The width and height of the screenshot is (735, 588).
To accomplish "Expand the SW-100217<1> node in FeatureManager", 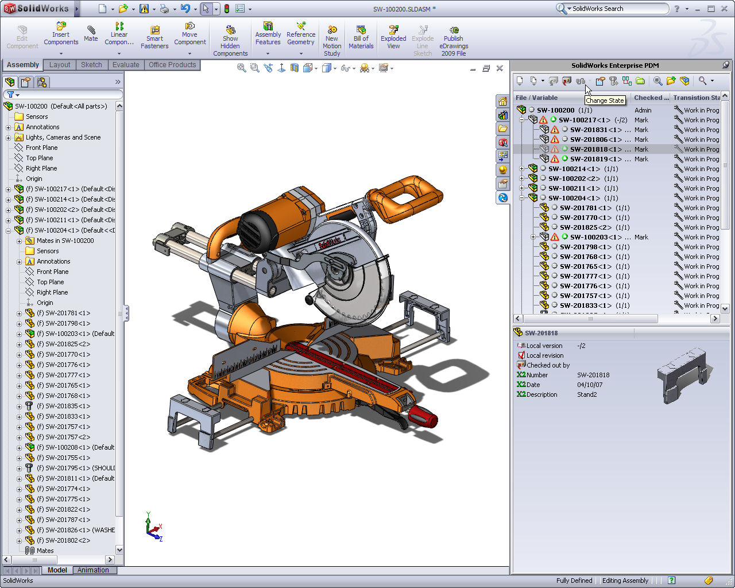I will (x=8, y=189).
